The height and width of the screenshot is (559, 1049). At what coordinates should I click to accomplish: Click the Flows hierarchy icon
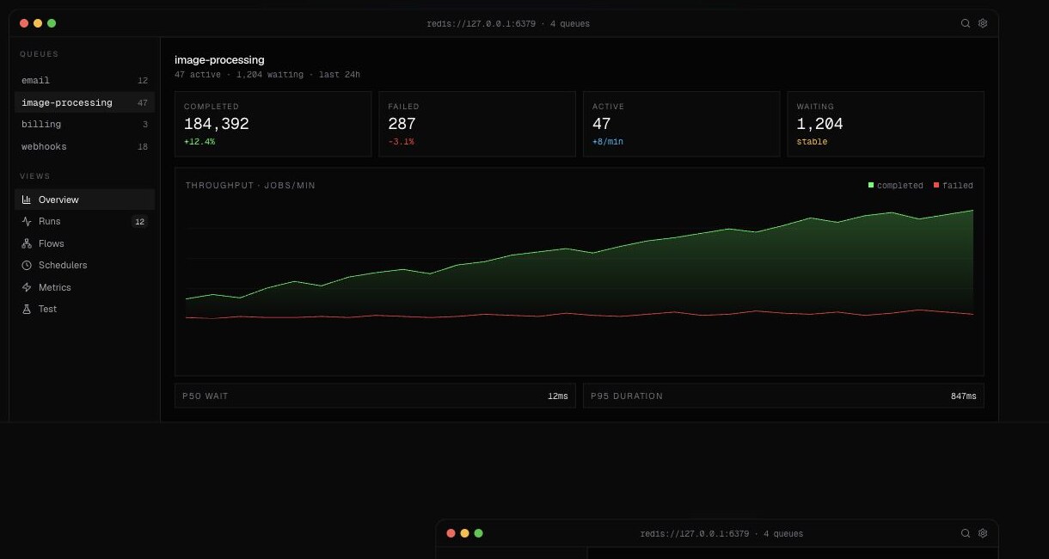point(27,243)
